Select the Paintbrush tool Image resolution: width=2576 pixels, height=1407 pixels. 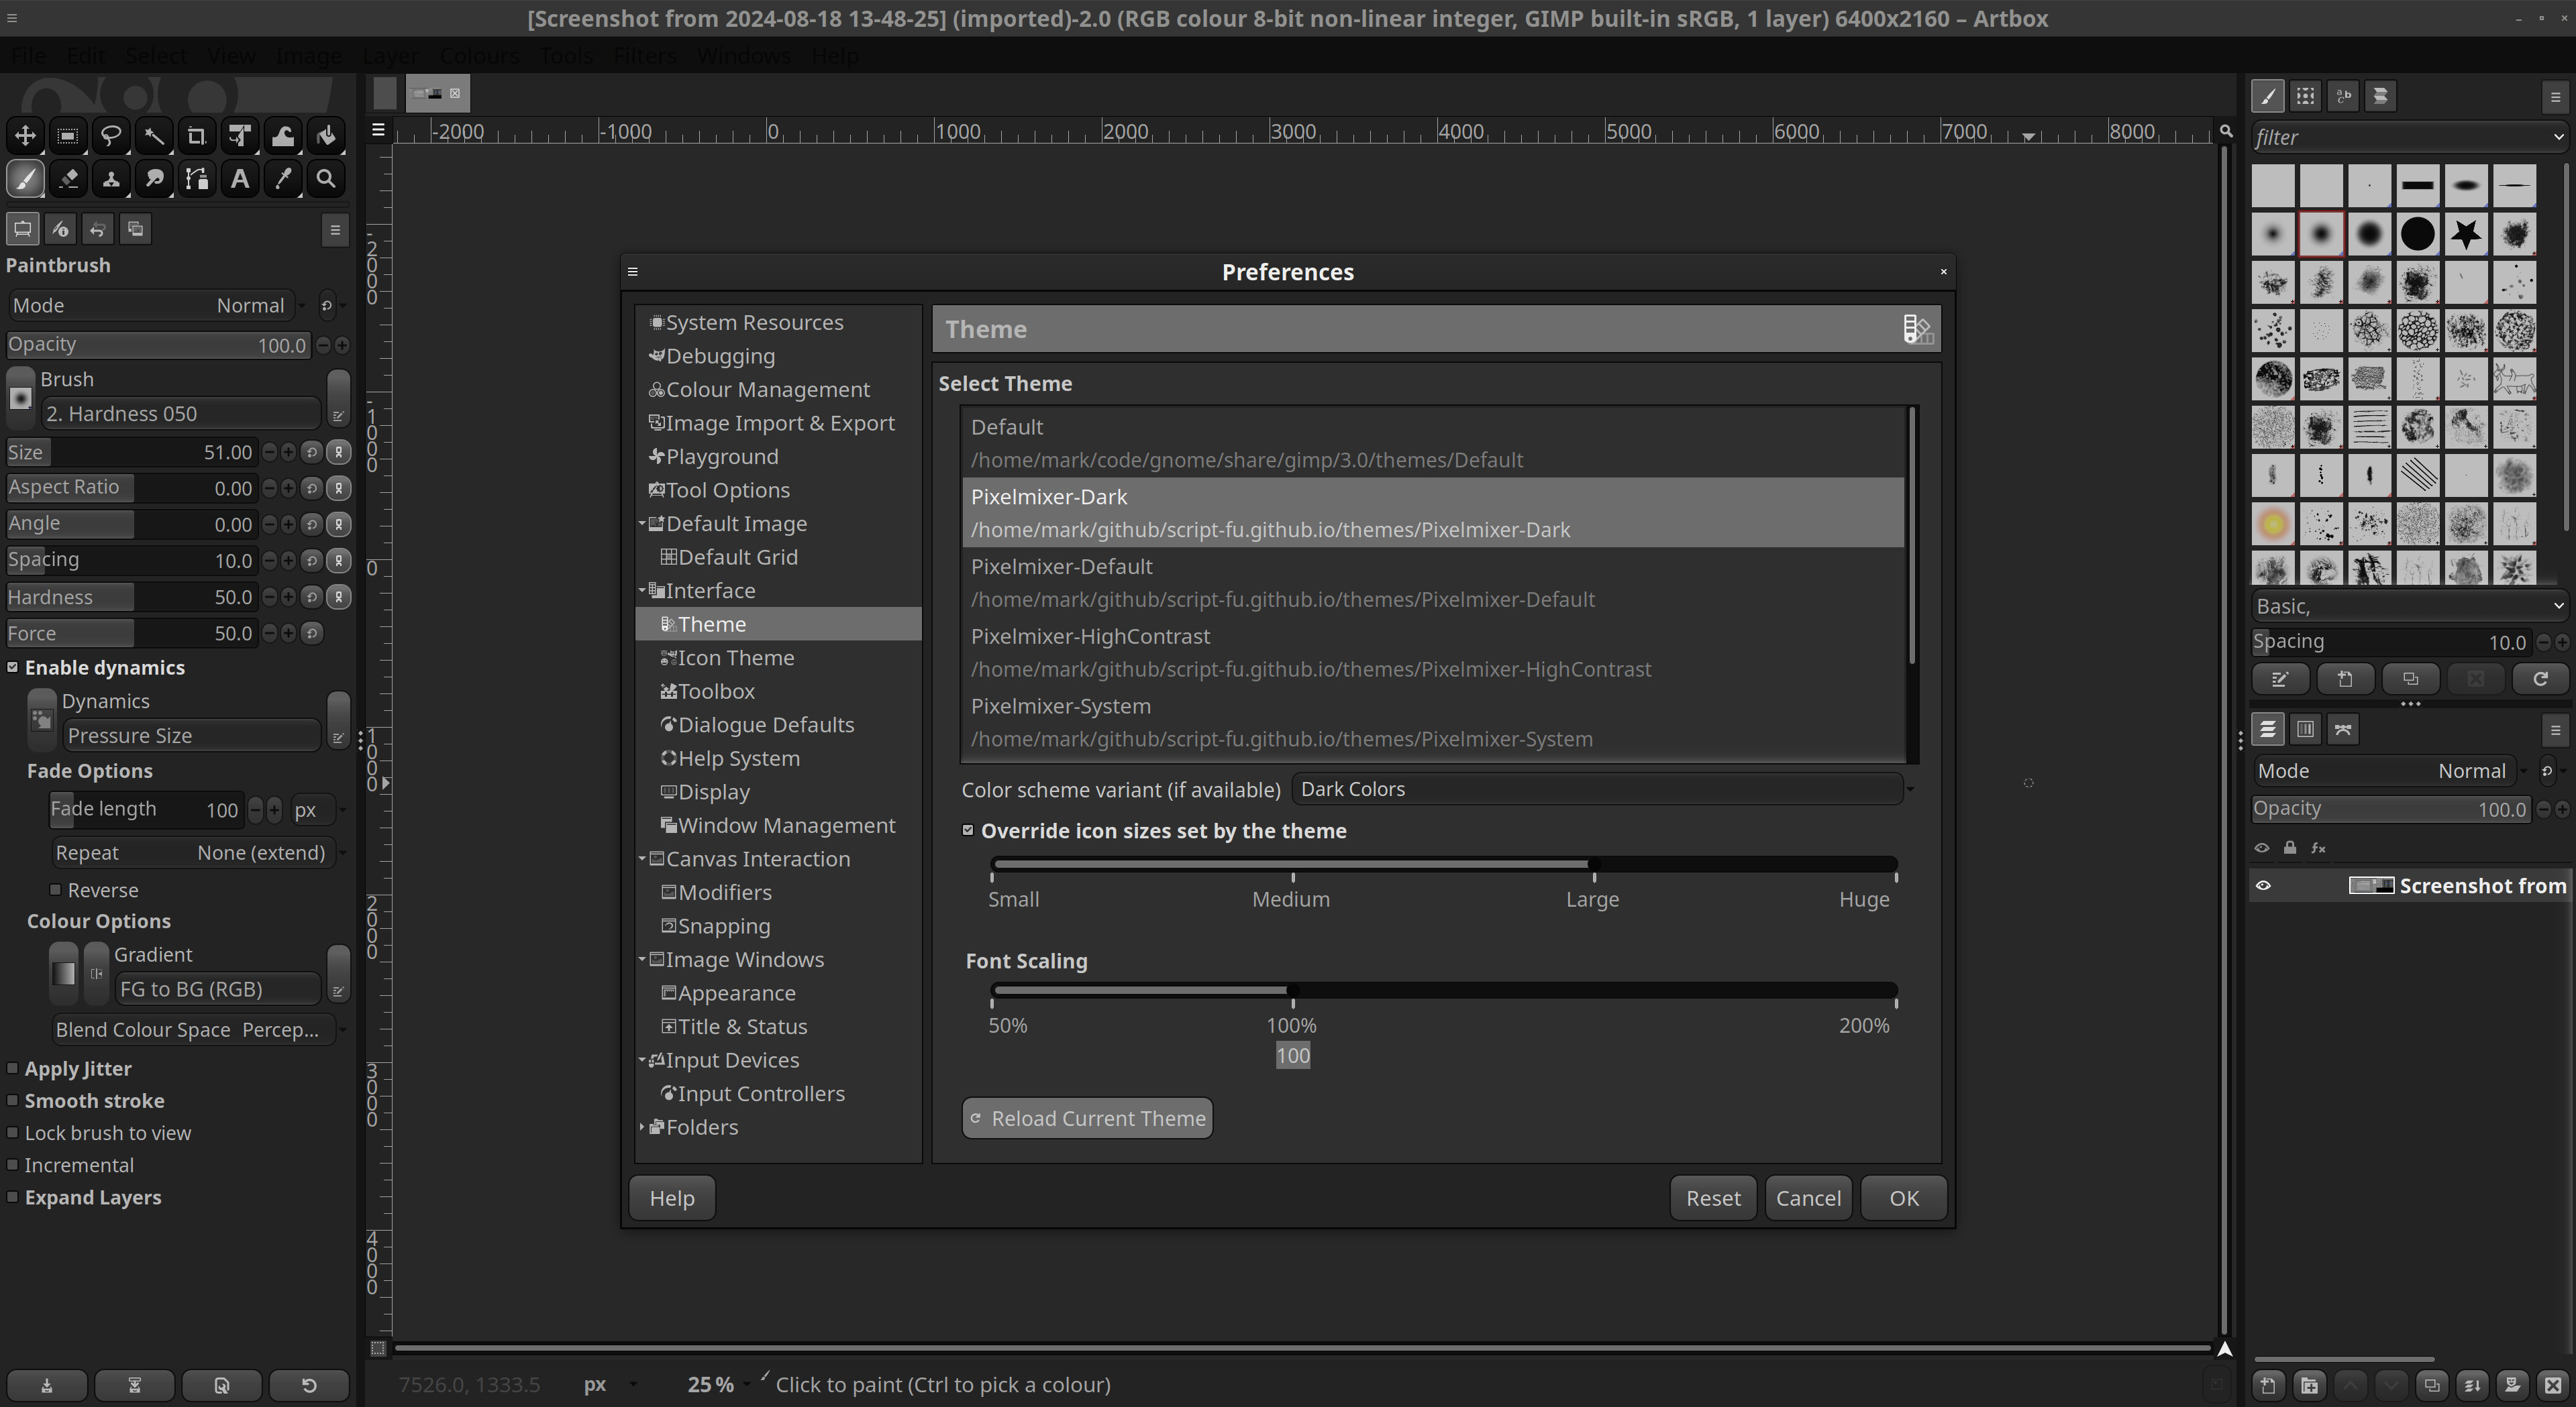pyautogui.click(x=24, y=178)
